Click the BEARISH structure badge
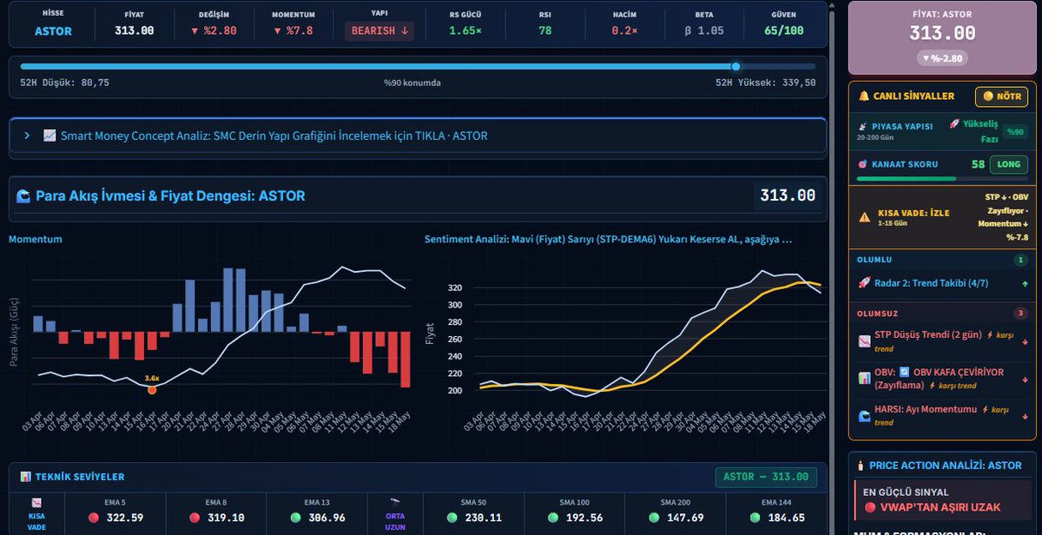The image size is (1042, 535). (x=379, y=30)
